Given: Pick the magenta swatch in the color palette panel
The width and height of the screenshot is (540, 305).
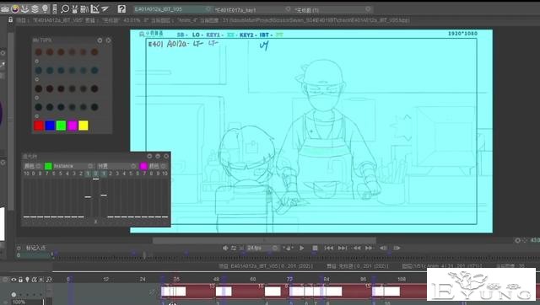Looking at the screenshot, I should (73, 126).
